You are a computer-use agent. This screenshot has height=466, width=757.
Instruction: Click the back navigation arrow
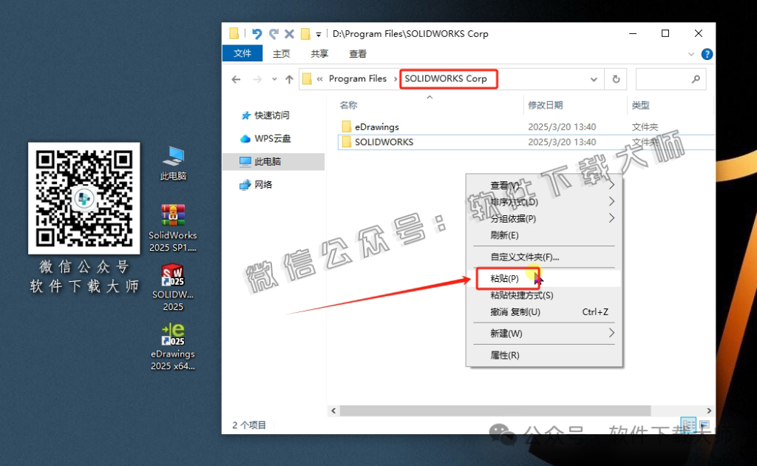236,78
